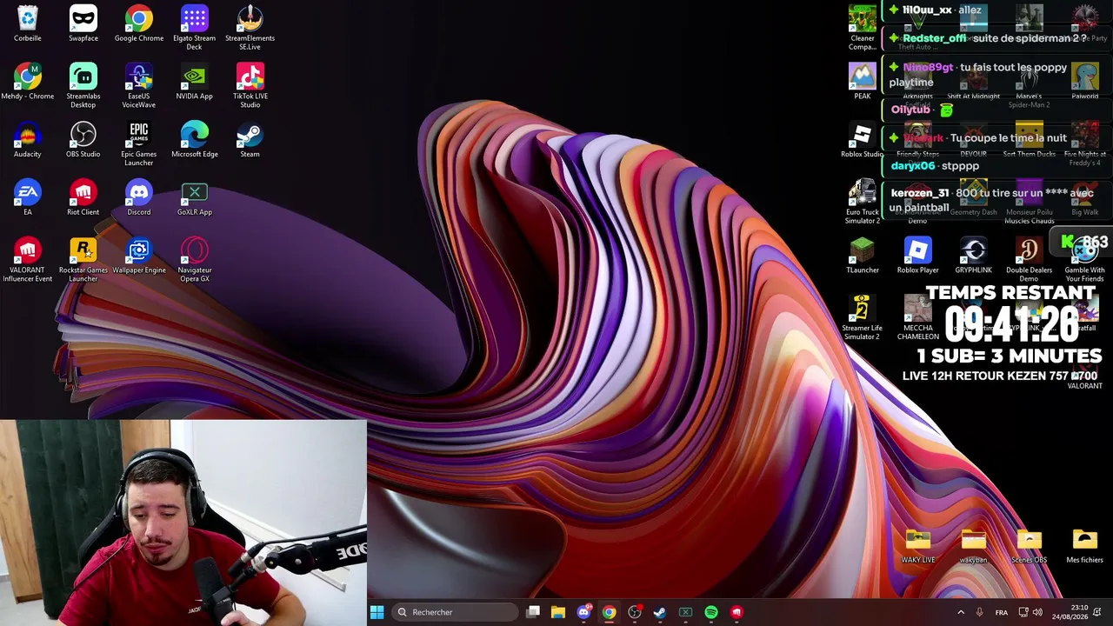Switch to Chrome on the taskbar
Image resolution: width=1113 pixels, height=626 pixels.
609,612
